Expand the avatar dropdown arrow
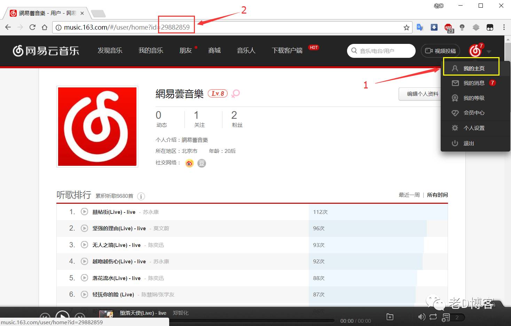The height and width of the screenshot is (326, 511). click(x=489, y=52)
